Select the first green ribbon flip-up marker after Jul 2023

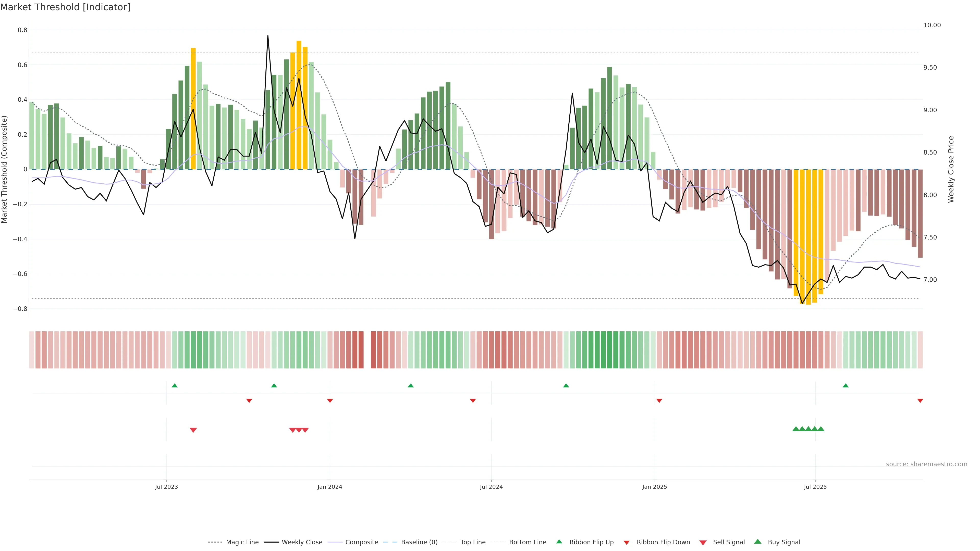(175, 386)
